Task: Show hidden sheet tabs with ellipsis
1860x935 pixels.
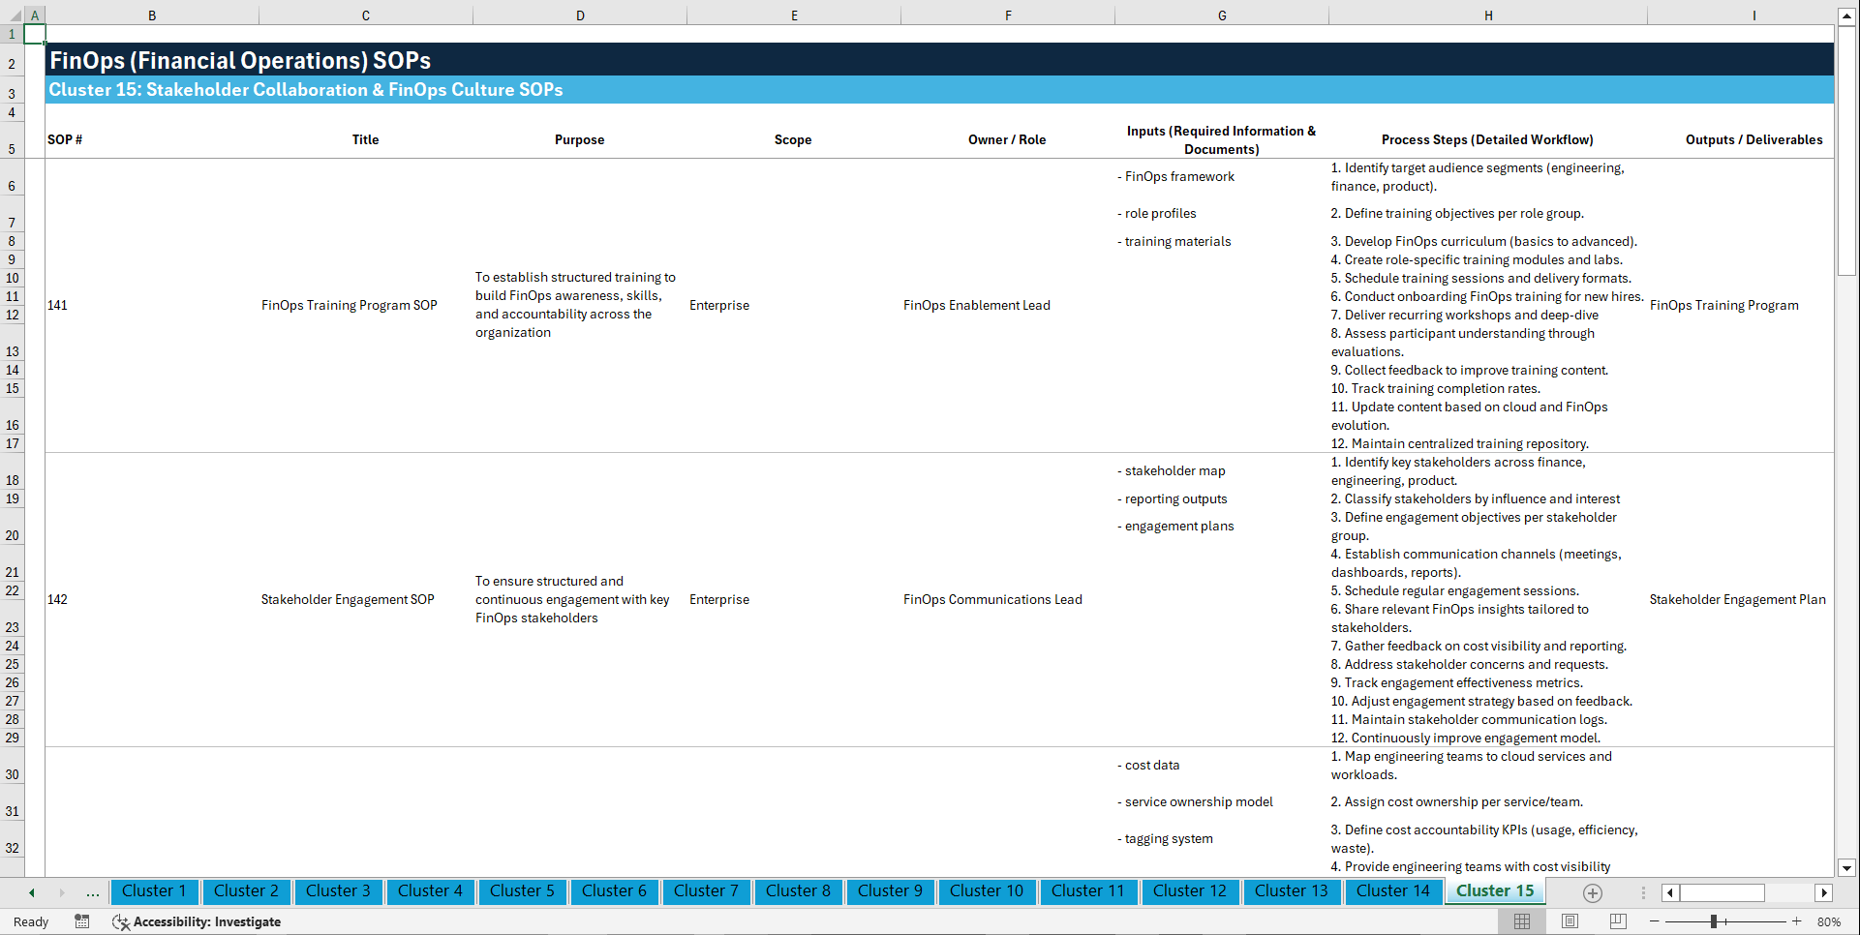Action: coord(93,892)
